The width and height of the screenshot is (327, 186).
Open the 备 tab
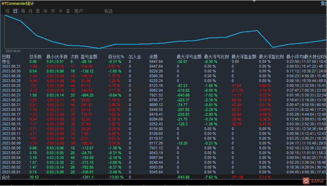click(x=68, y=11)
